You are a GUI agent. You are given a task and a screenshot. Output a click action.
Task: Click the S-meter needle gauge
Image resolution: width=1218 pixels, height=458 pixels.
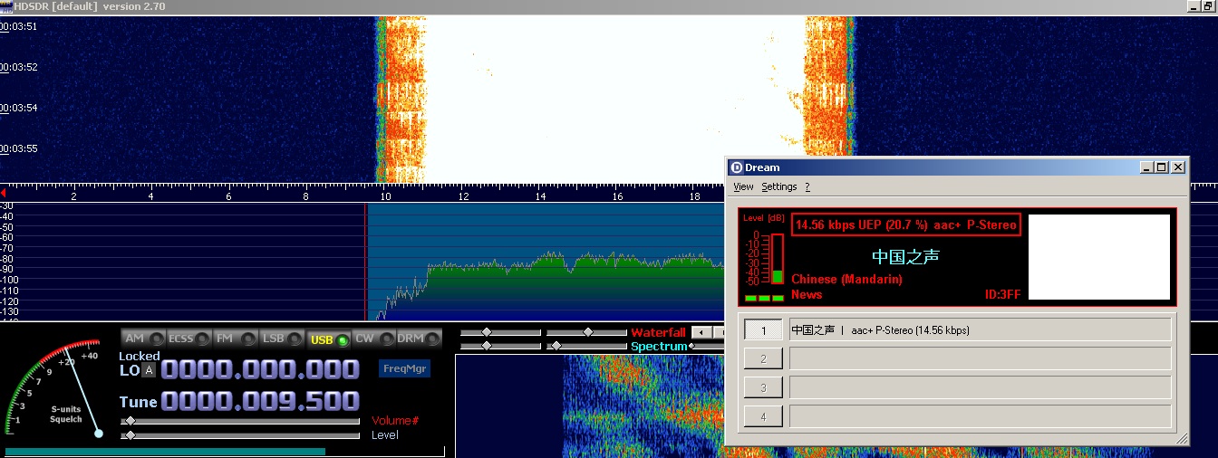coord(56,387)
